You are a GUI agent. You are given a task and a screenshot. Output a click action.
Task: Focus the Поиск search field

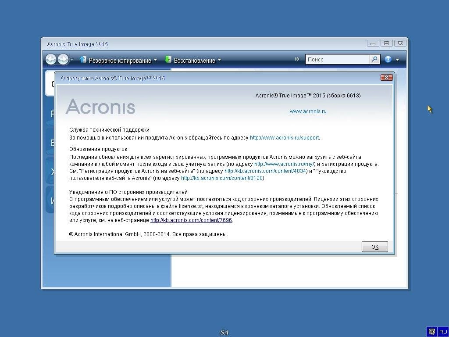(338, 59)
